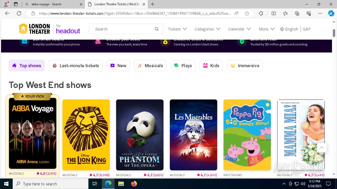Click the magnifier icon in site search
Screen dimensions: 337x189
click(157, 29)
